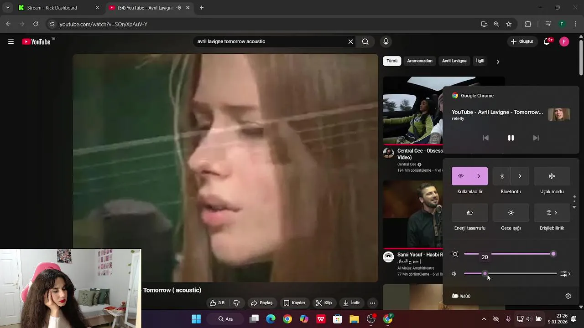Screen dimensions: 584x328
Task: Open the YouTube account avatar menu
Action: [x=564, y=41]
